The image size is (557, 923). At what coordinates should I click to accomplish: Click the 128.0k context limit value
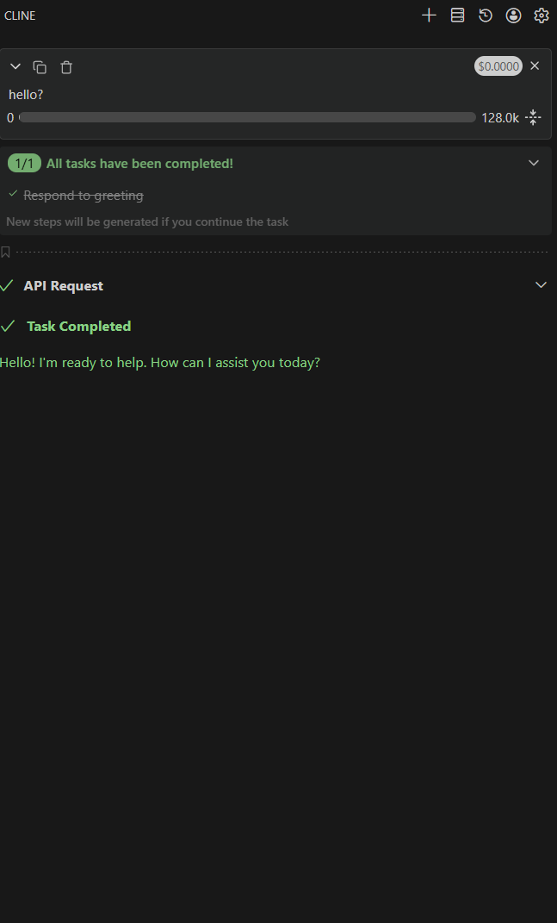coord(500,118)
